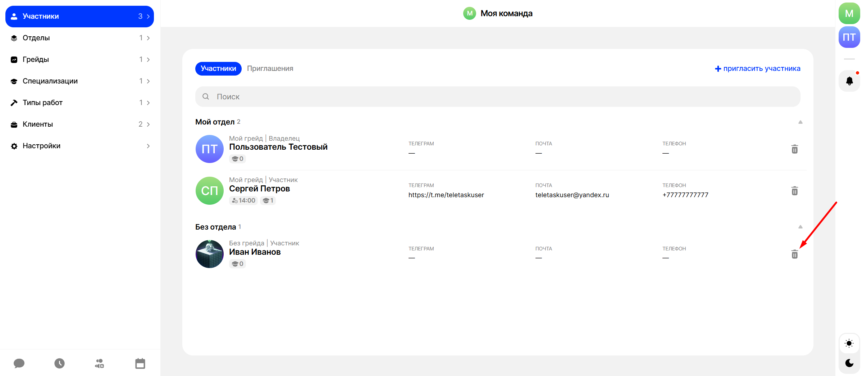This screenshot has height=376, width=862.
Task: Switch to dark theme moon icon
Action: coord(849,363)
